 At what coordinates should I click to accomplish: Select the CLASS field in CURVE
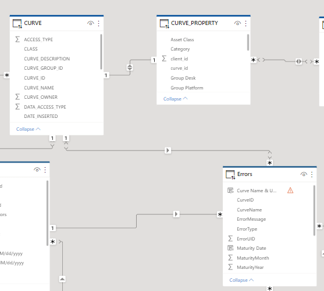pos(31,49)
